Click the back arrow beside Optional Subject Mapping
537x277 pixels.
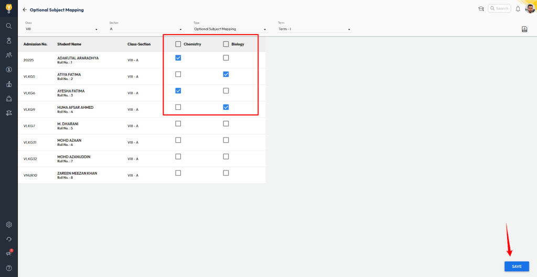click(x=25, y=10)
